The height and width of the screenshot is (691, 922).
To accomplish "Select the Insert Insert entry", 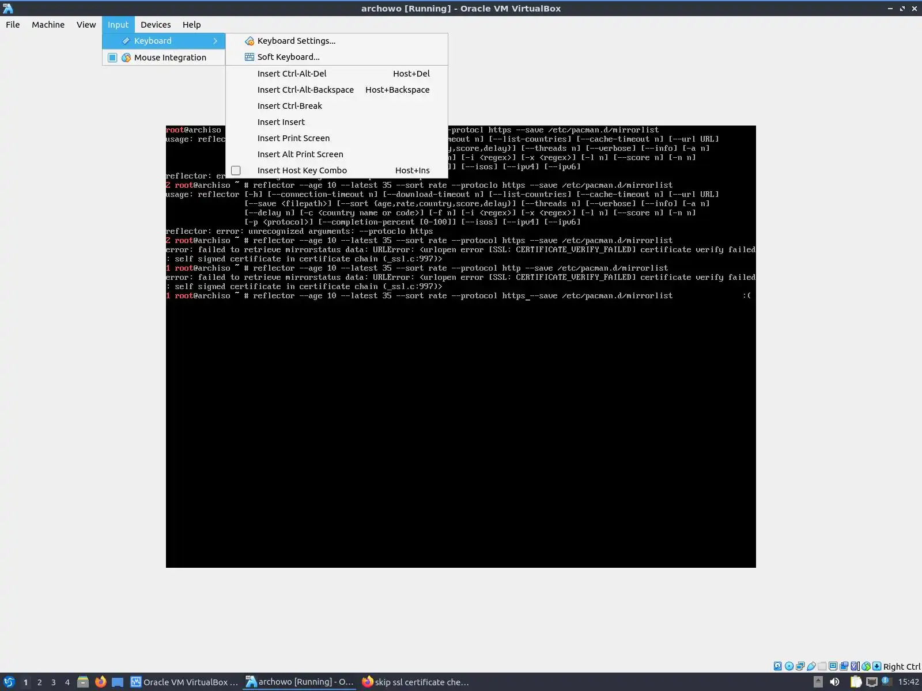I will pos(337,122).
